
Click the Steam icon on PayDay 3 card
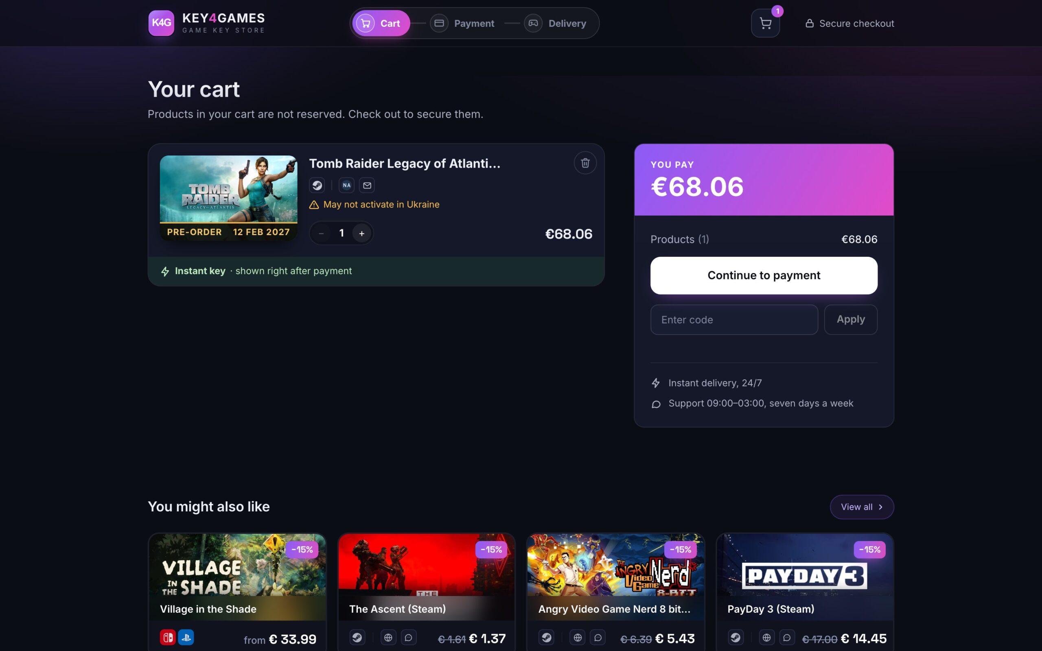coord(736,637)
